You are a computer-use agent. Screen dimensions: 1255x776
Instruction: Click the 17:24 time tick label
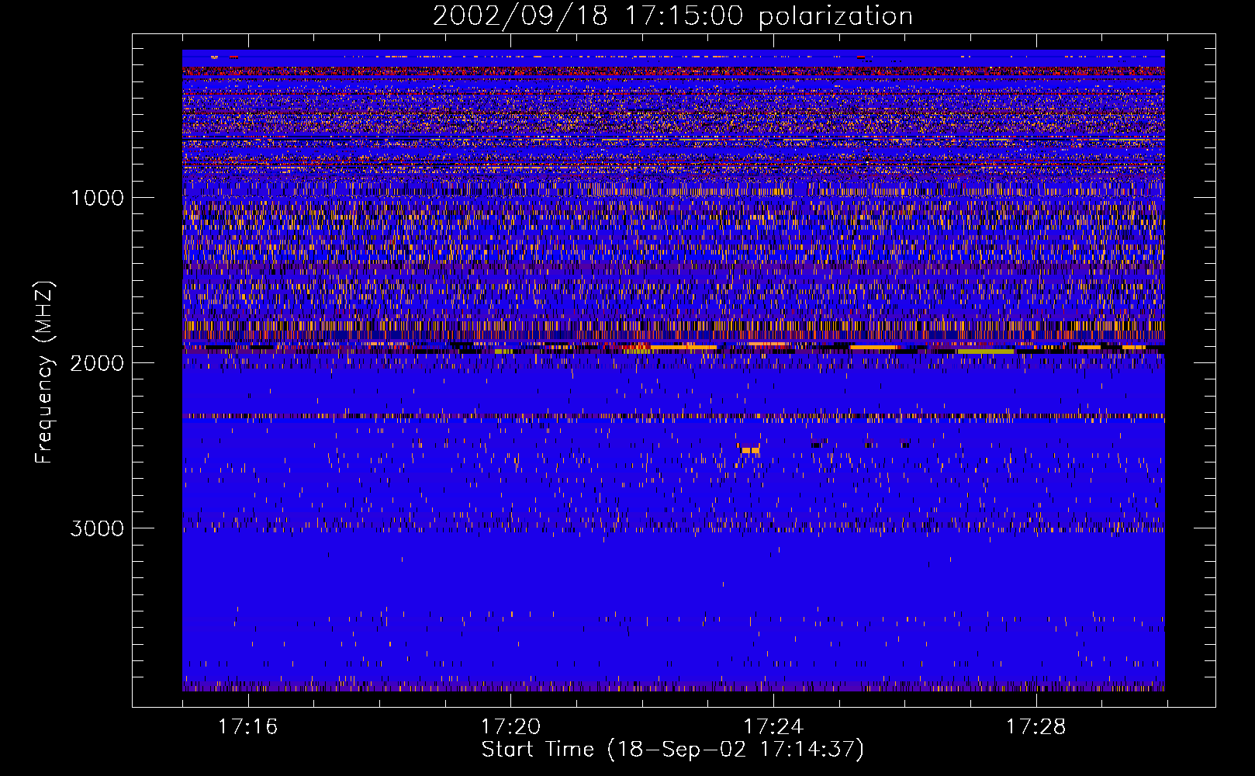(773, 727)
